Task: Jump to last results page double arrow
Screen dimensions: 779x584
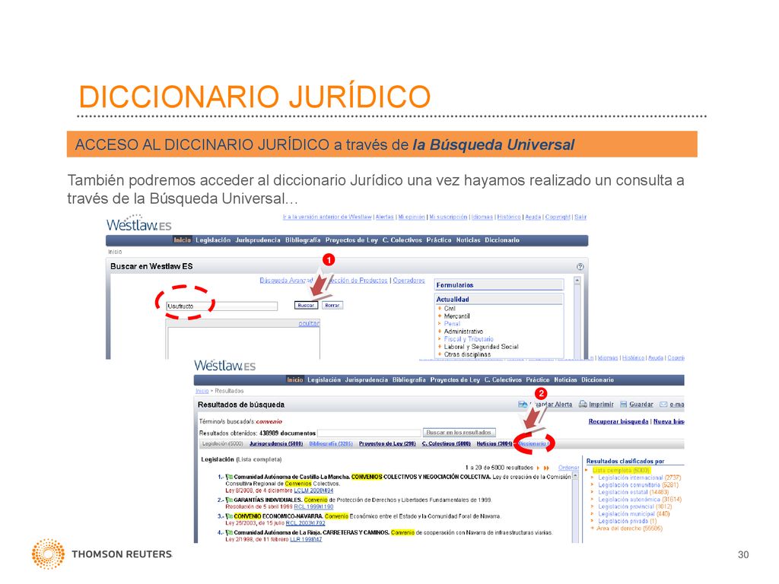Action: tap(546, 468)
